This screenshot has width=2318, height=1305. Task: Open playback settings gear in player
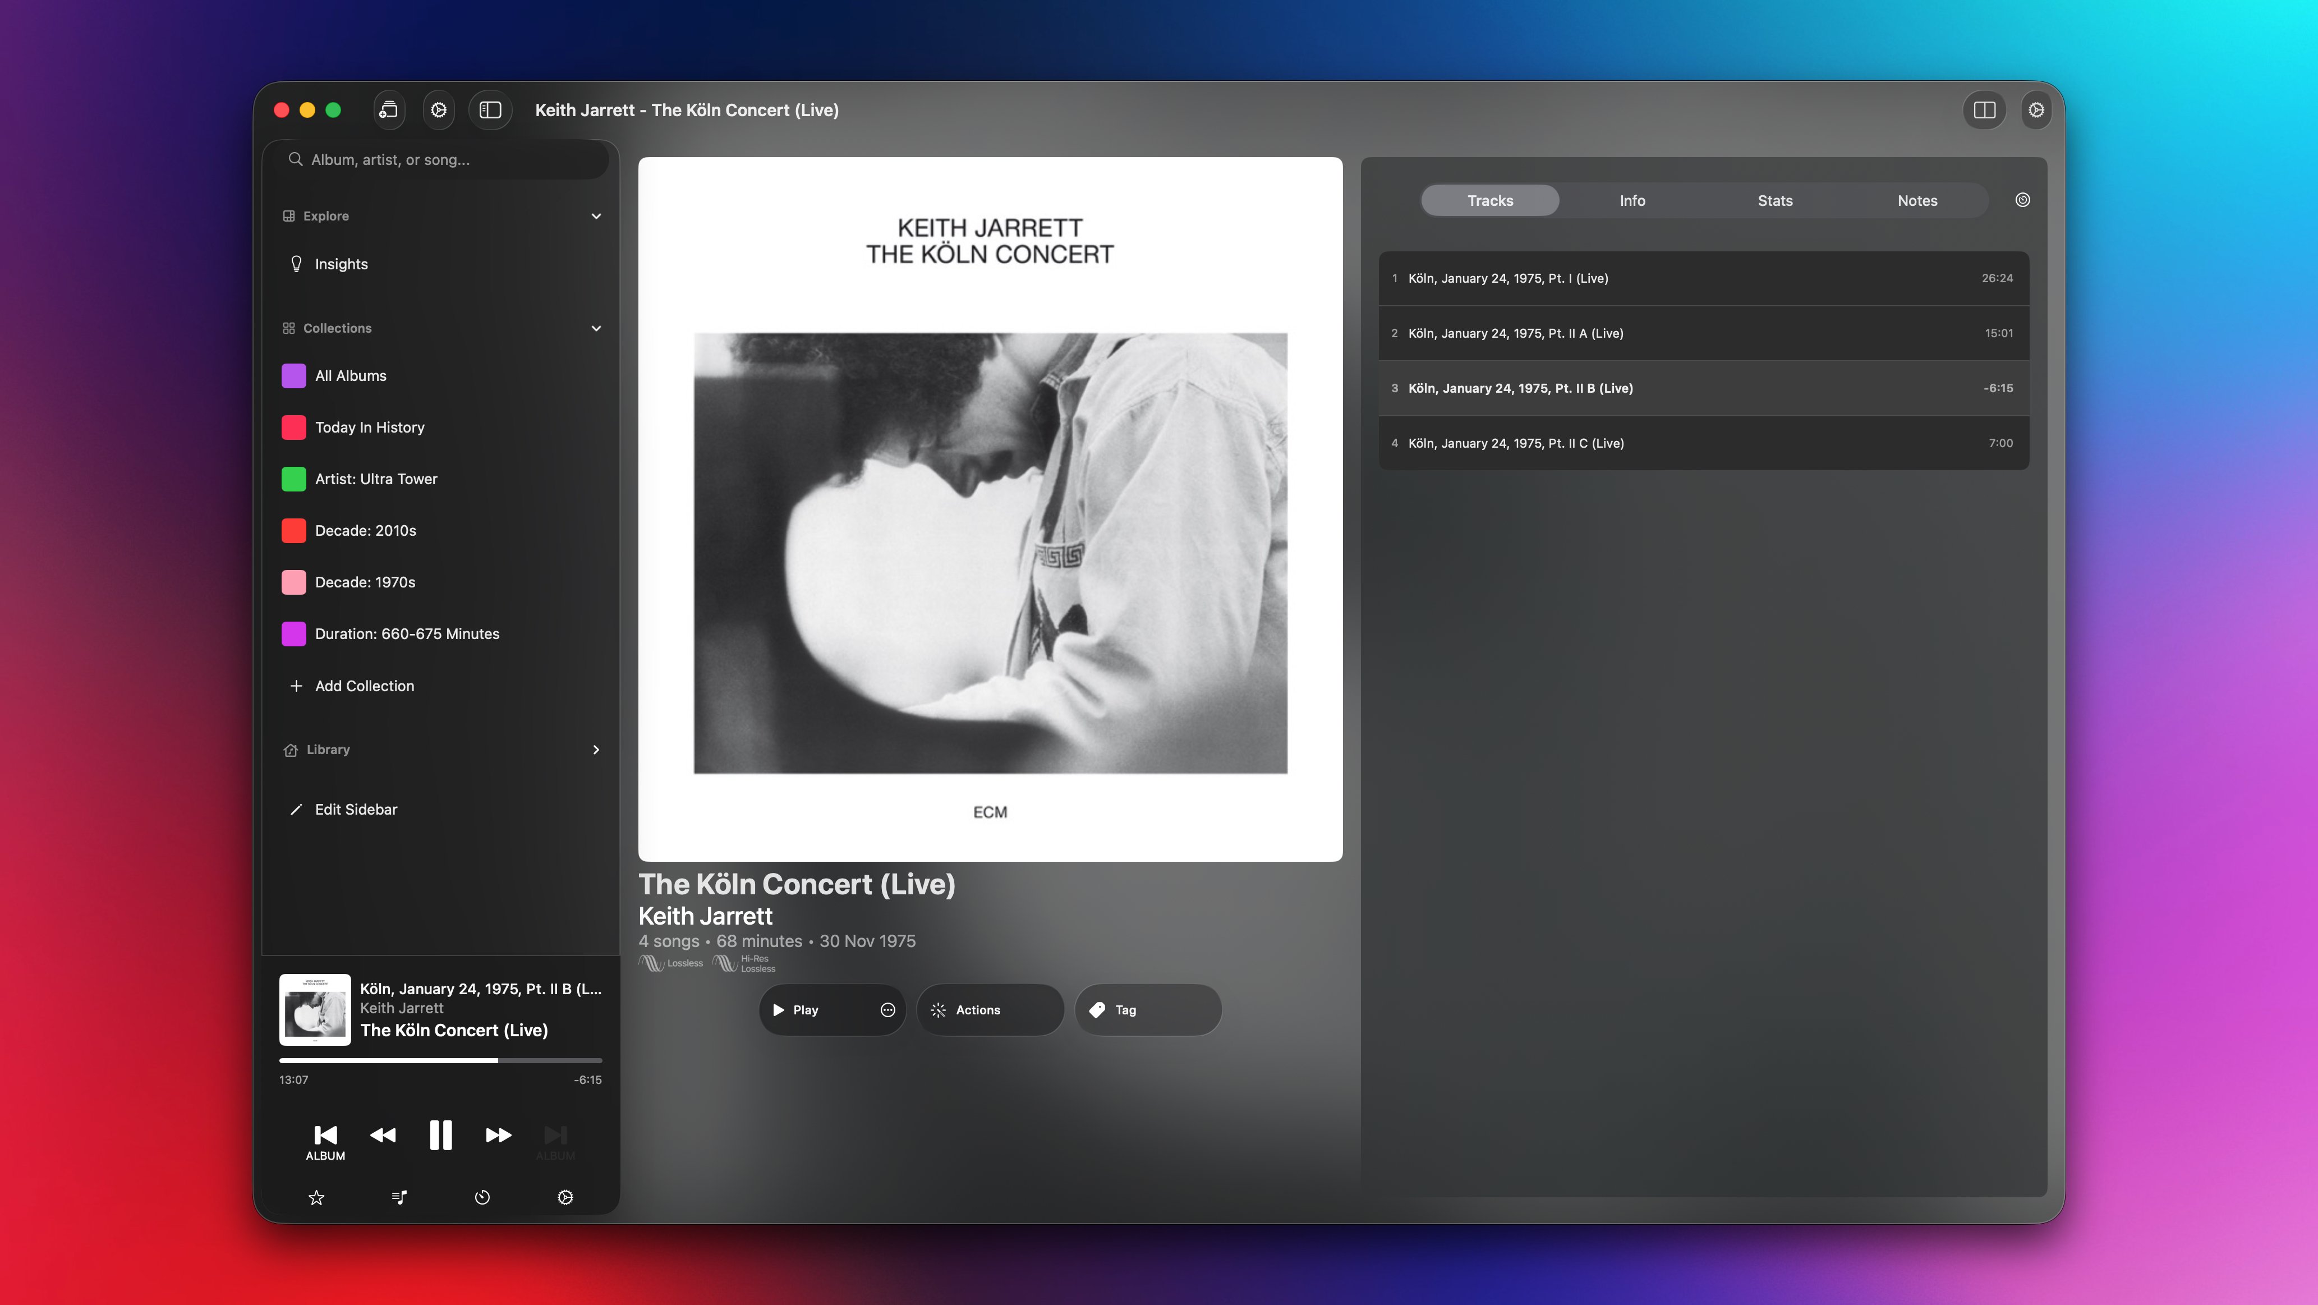(x=565, y=1197)
